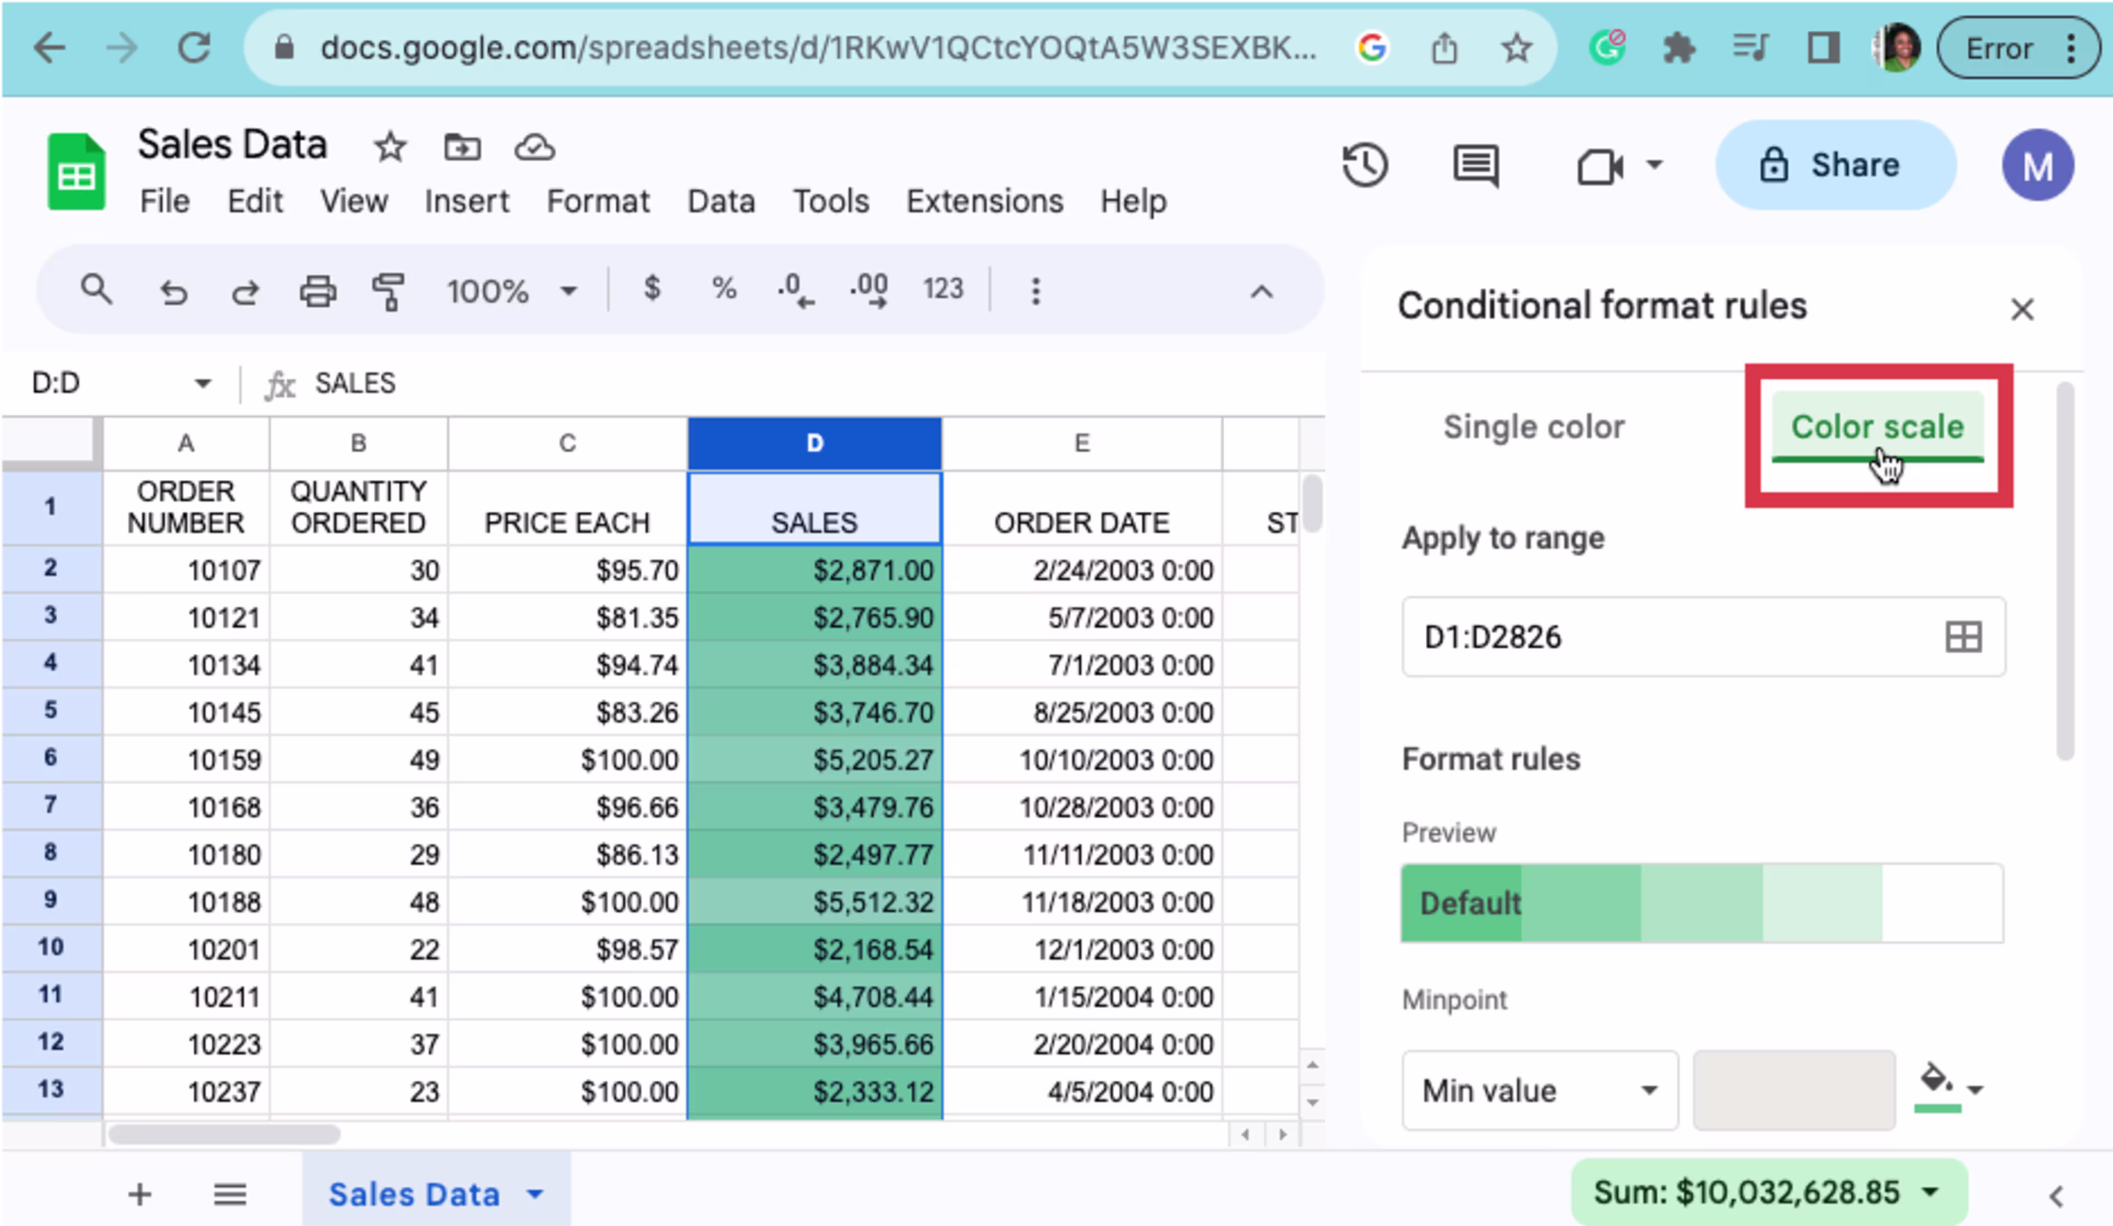The height and width of the screenshot is (1226, 2113).
Task: Switch to Single color rule
Action: tap(1534, 426)
